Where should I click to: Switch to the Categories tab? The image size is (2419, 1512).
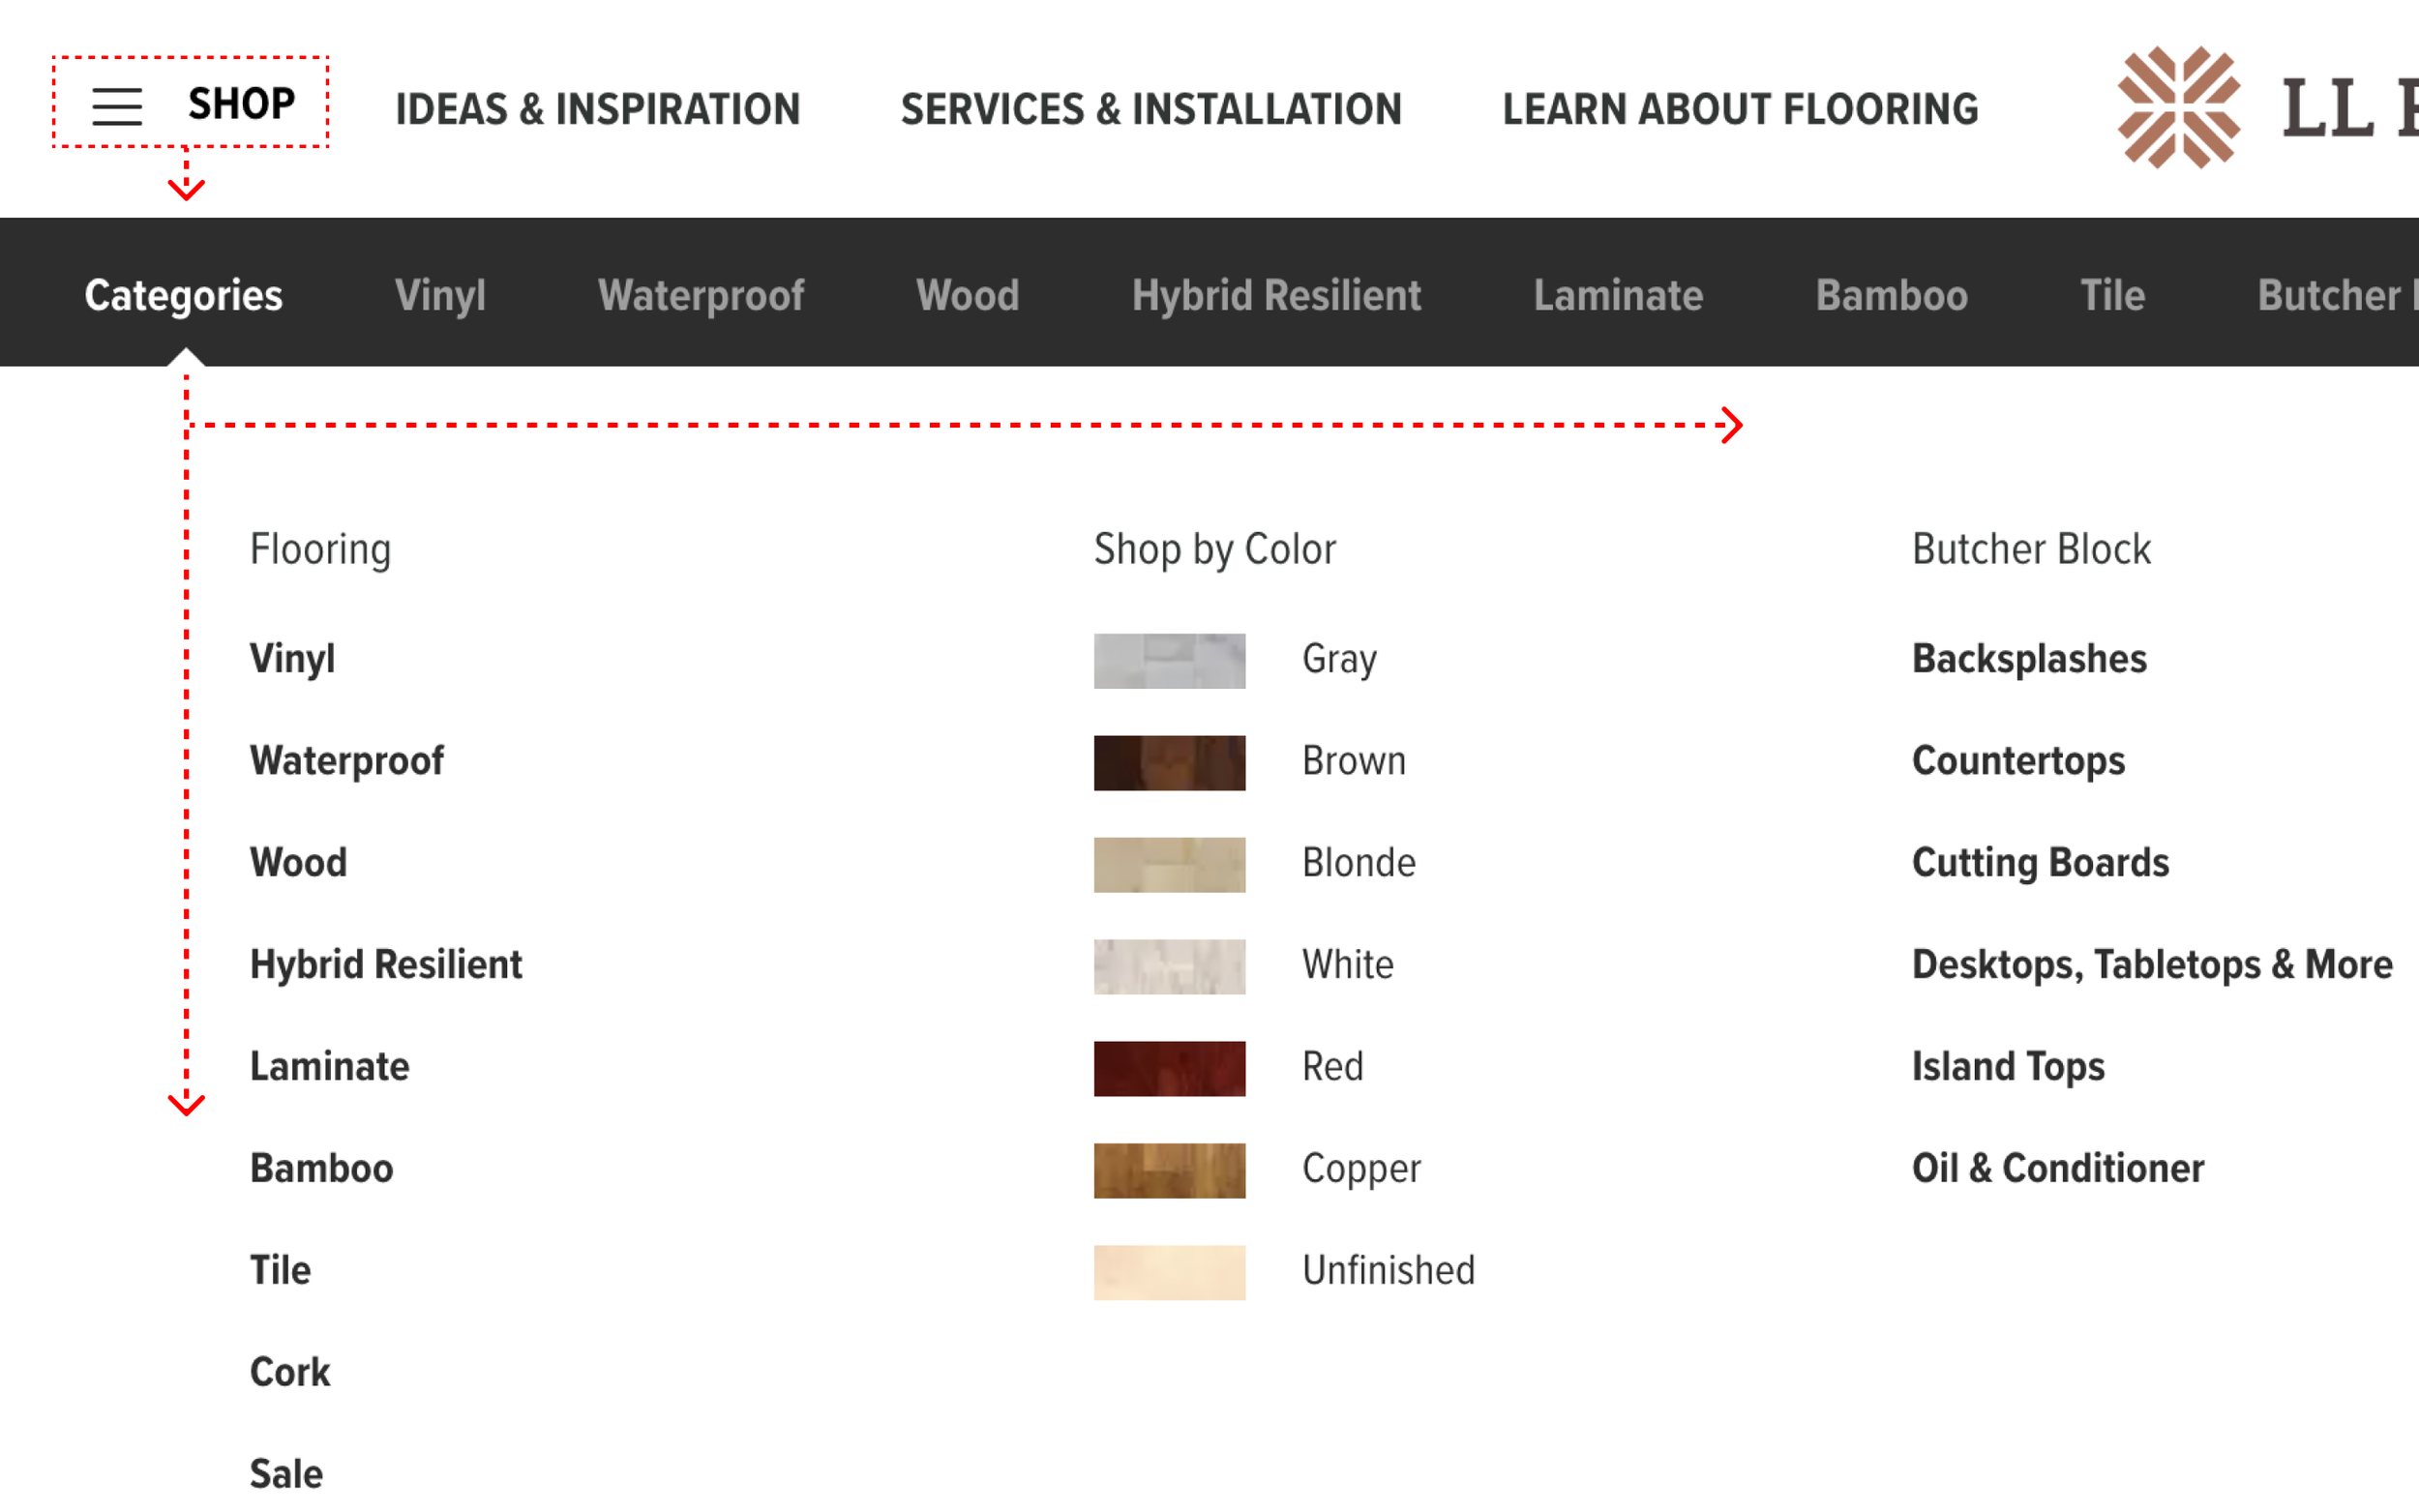coord(184,295)
